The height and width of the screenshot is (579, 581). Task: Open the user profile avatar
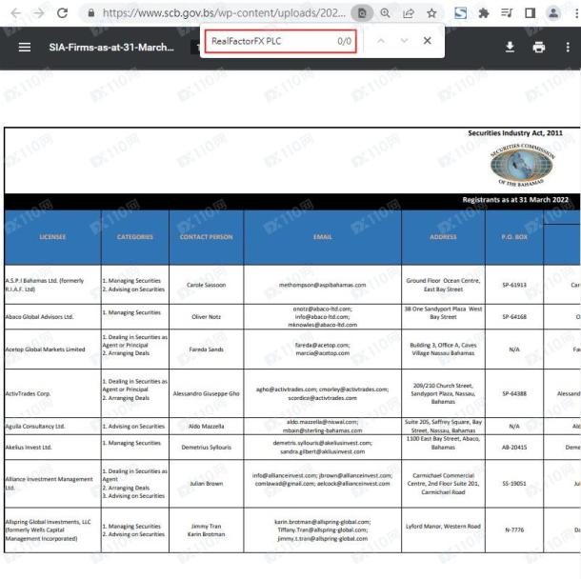(x=553, y=13)
